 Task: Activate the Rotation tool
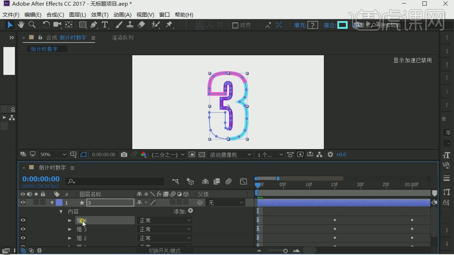tap(46, 25)
